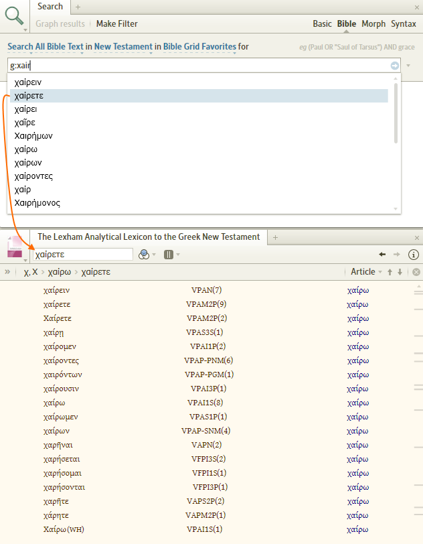
Task: Go to previous article arrow
Action: [390, 272]
